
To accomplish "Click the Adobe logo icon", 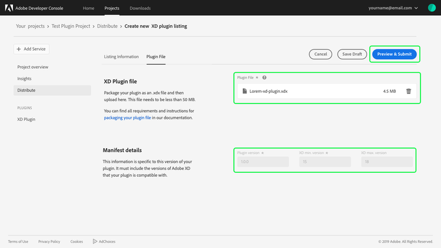I will point(9,8).
